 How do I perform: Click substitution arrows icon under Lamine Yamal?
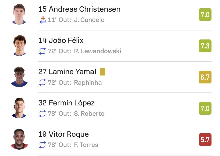[x=43, y=82]
